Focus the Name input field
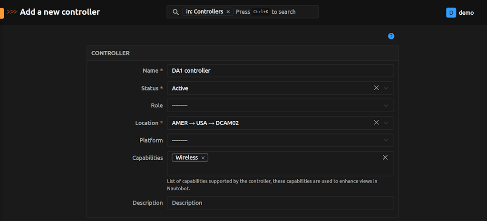 coord(280,71)
